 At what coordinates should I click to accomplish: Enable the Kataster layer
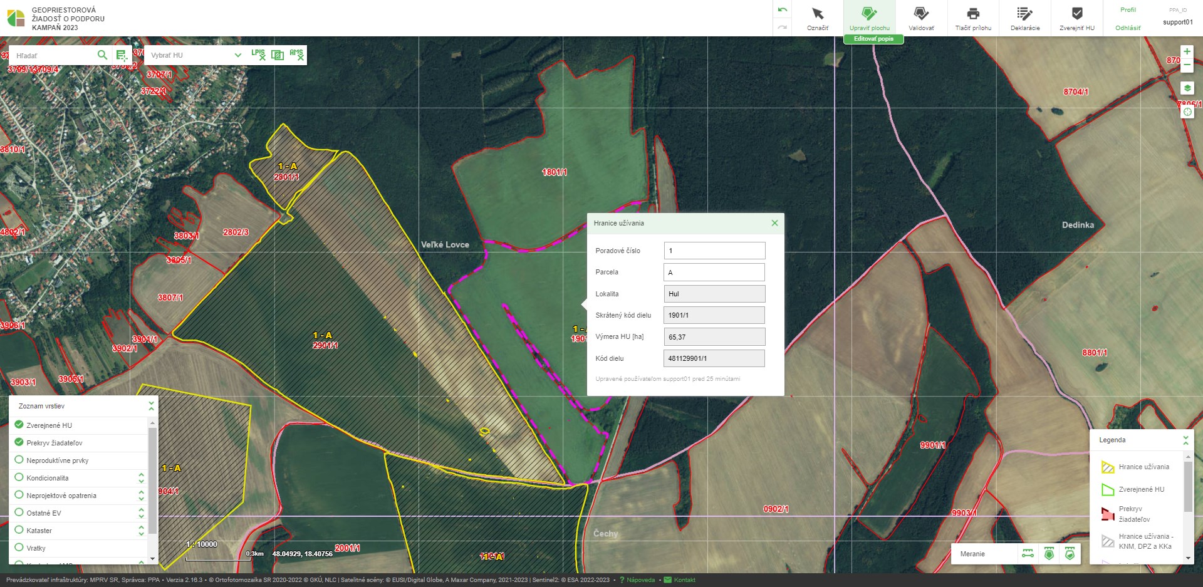pos(19,530)
